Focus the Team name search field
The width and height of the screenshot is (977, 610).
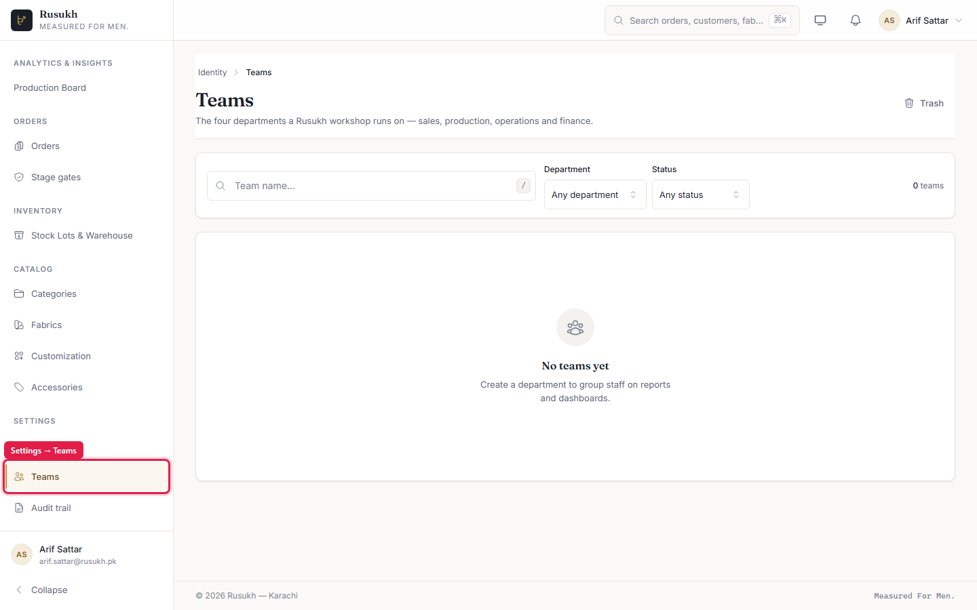click(371, 186)
